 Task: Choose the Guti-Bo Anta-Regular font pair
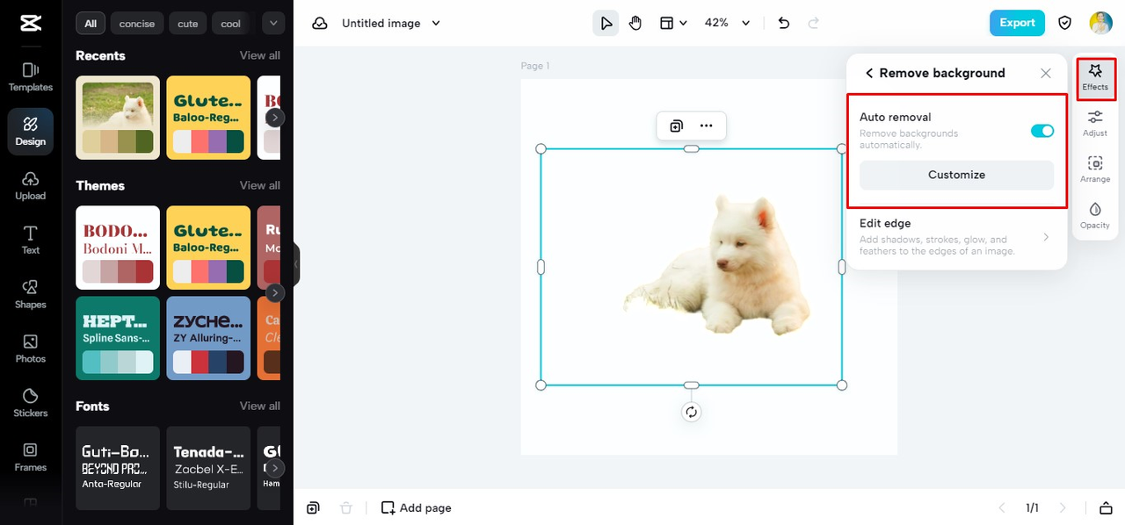point(118,468)
